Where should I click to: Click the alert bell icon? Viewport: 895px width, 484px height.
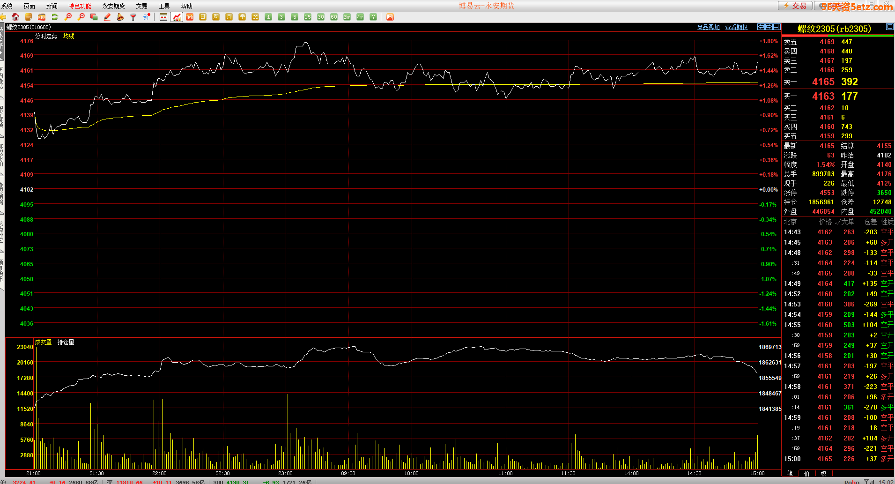click(x=120, y=17)
